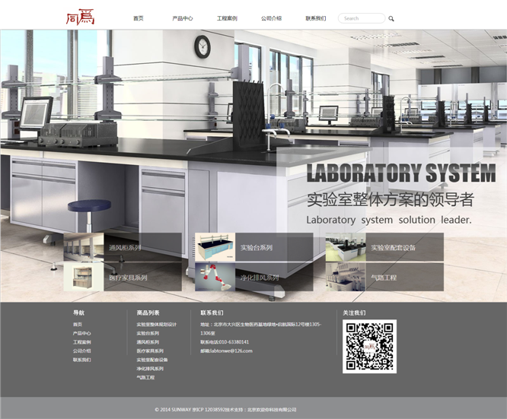Click the LABORATORY SYSTEM banner headline
This screenshot has width=507, height=419.
point(400,173)
